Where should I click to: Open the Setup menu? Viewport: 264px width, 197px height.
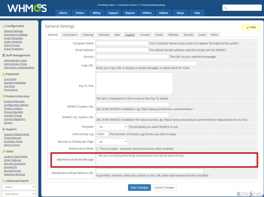180,13
